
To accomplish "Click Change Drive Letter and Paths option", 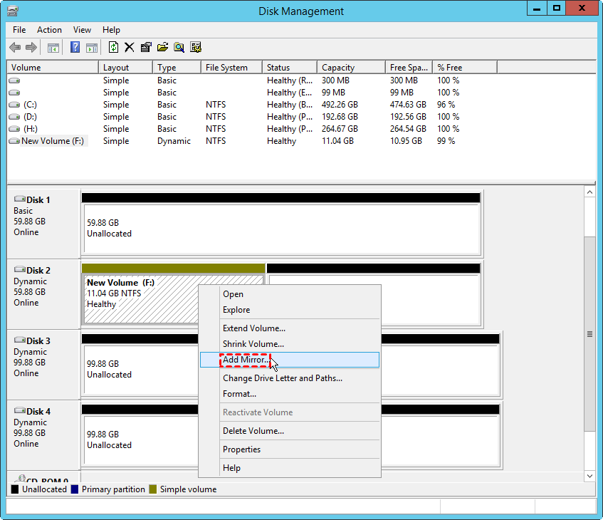I will 282,378.
